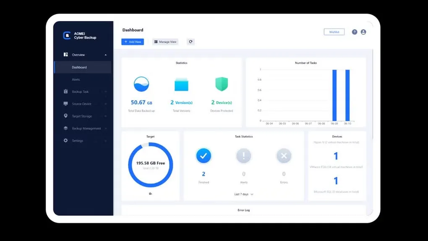Open the user account icon
Screen dimensions: 428x241
pos(363,32)
